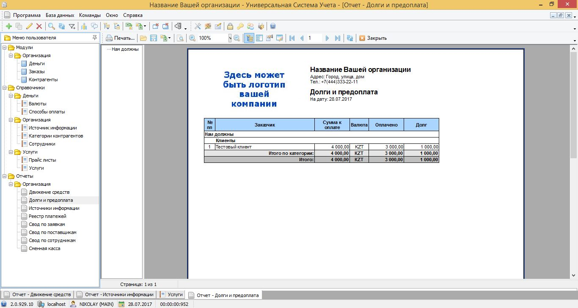Click the Exit door icon
This screenshot has width=578, height=308.
pos(178,26)
